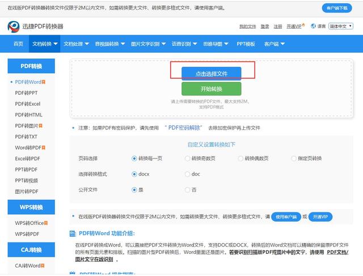
Task: Expand the 图片文字识别 nav menu
Action: pyautogui.click(x=148, y=44)
